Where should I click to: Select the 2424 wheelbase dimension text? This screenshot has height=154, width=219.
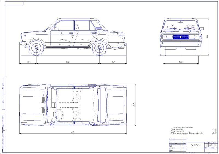[68, 62]
